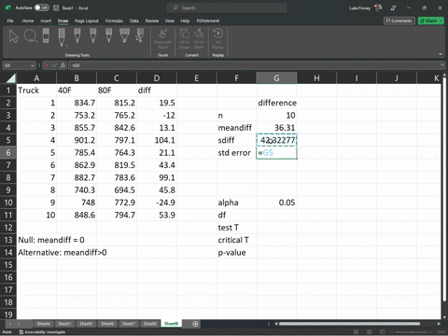
Task: Open the Review tab
Action: point(152,21)
